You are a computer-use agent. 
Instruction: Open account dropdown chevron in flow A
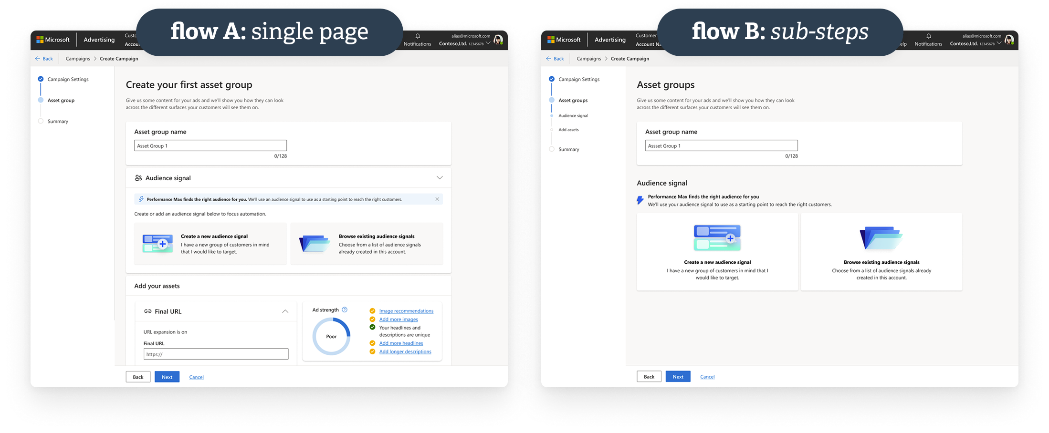click(x=488, y=43)
